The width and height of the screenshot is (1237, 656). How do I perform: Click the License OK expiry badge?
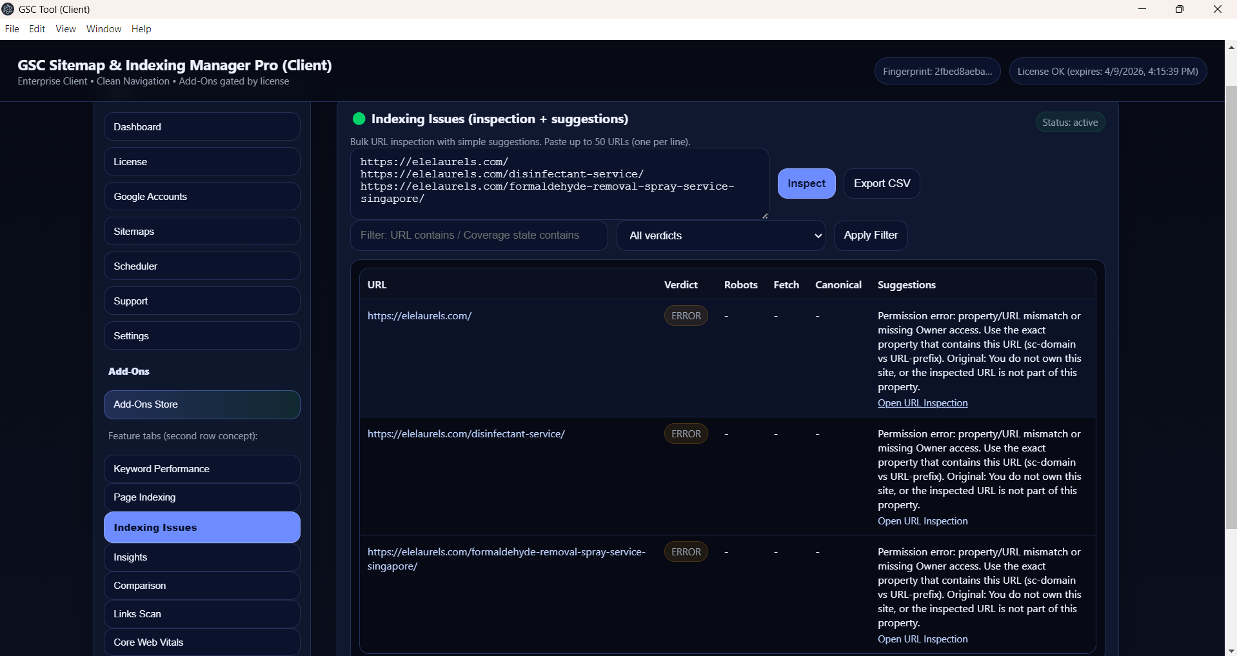pyautogui.click(x=1107, y=72)
